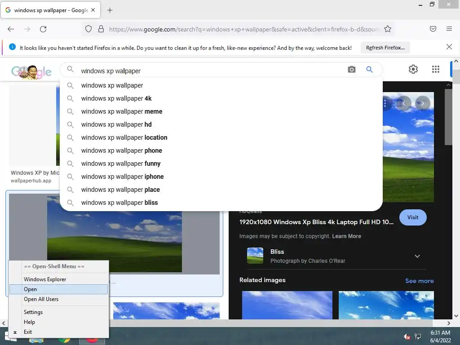The height and width of the screenshot is (345, 460).
Task: Choose suggestion windows xp wallpaper phone
Action: [221, 150]
